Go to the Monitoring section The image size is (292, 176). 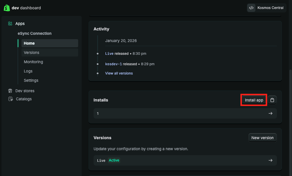point(33,62)
